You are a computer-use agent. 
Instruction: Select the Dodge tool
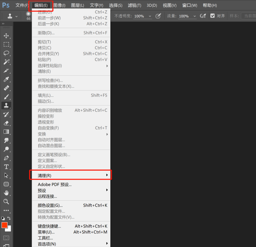(6, 149)
